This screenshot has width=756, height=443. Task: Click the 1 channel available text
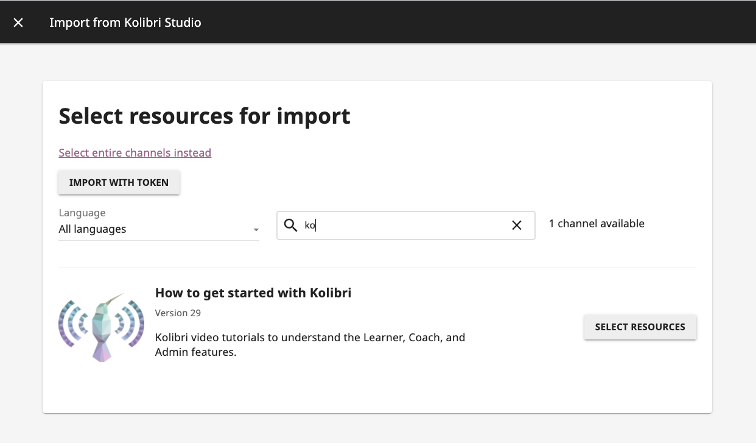pyautogui.click(x=597, y=224)
